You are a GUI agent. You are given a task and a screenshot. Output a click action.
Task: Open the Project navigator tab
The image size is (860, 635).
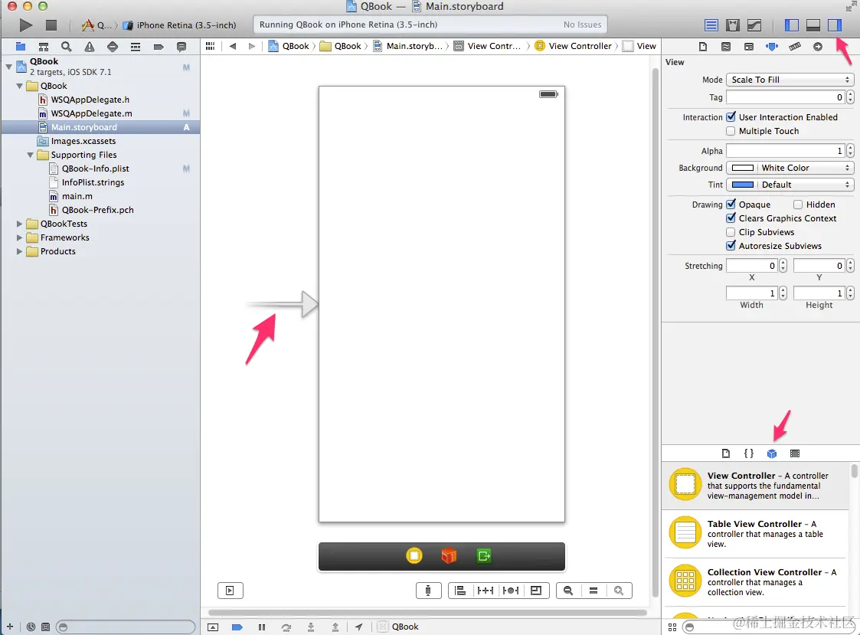(20, 47)
